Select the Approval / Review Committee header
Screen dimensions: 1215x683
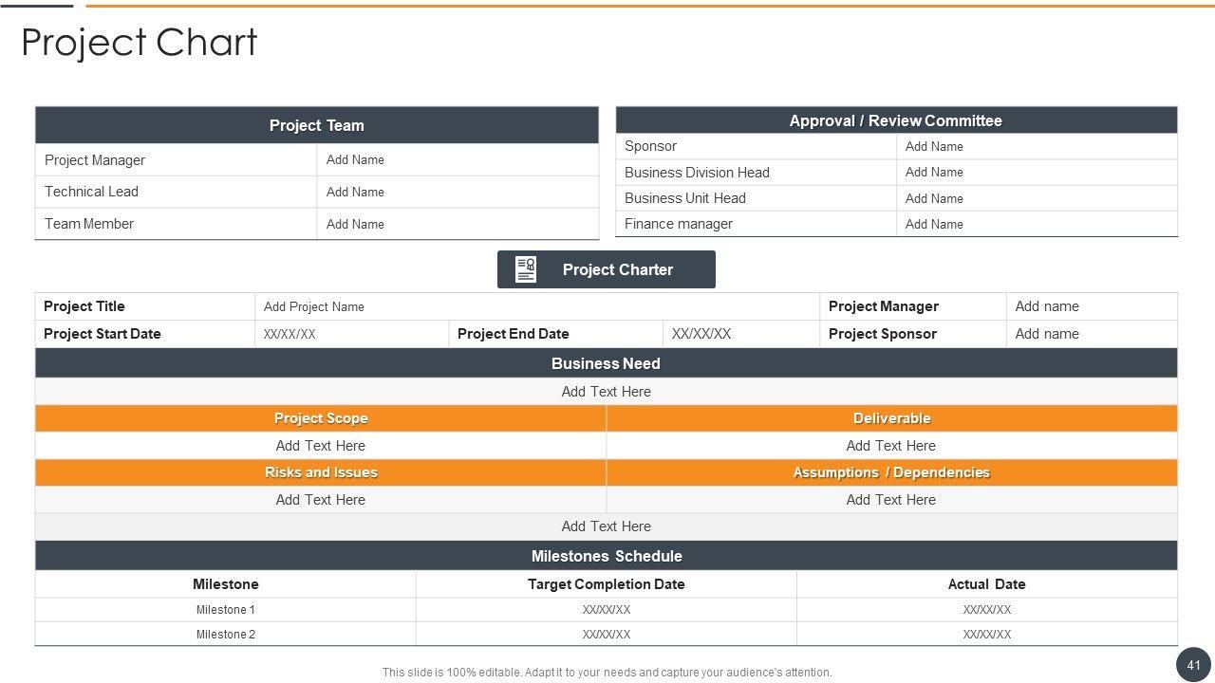tap(895, 120)
